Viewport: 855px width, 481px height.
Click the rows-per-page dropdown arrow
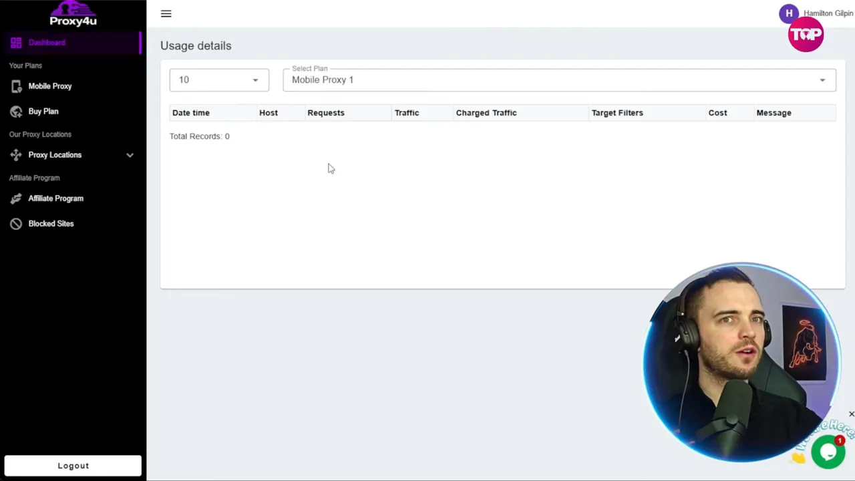click(x=255, y=80)
